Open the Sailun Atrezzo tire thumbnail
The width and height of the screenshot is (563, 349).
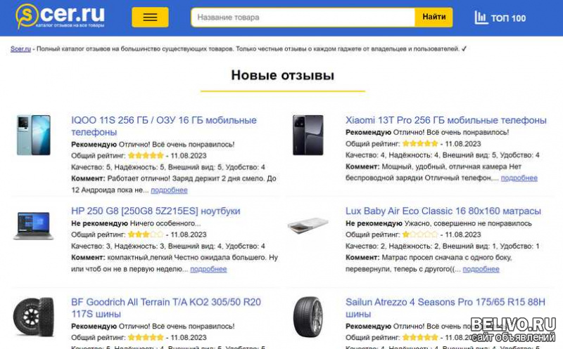(308, 317)
